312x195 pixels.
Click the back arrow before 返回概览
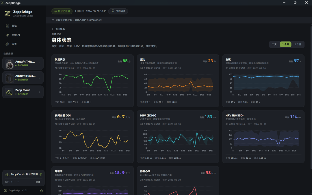click(x=53, y=29)
